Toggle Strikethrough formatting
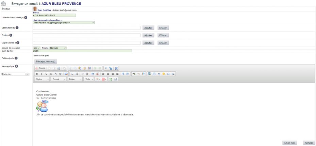 click(x=51, y=74)
